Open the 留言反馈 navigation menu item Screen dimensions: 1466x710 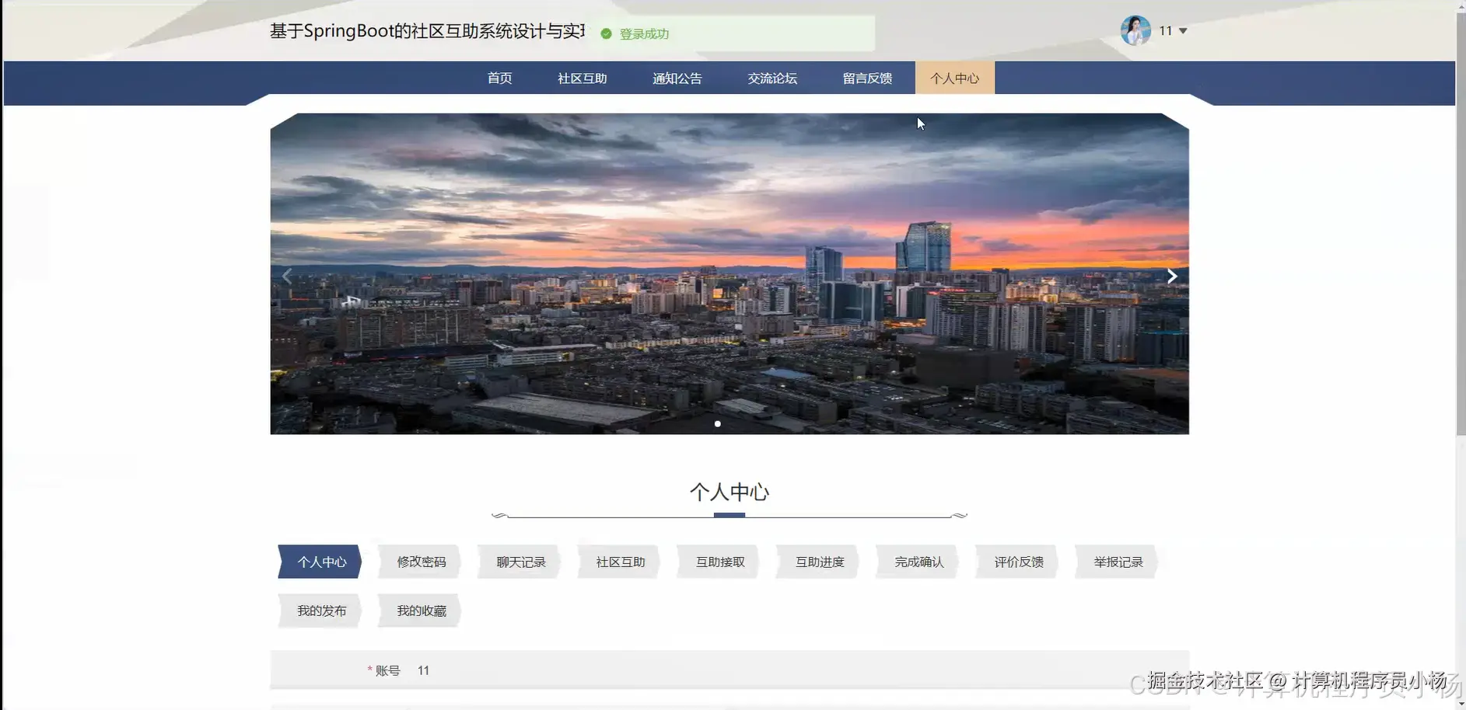point(866,78)
